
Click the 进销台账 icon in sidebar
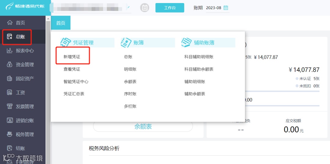[10, 120]
